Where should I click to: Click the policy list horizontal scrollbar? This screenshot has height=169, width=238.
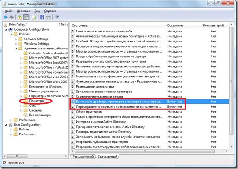coord(145,151)
